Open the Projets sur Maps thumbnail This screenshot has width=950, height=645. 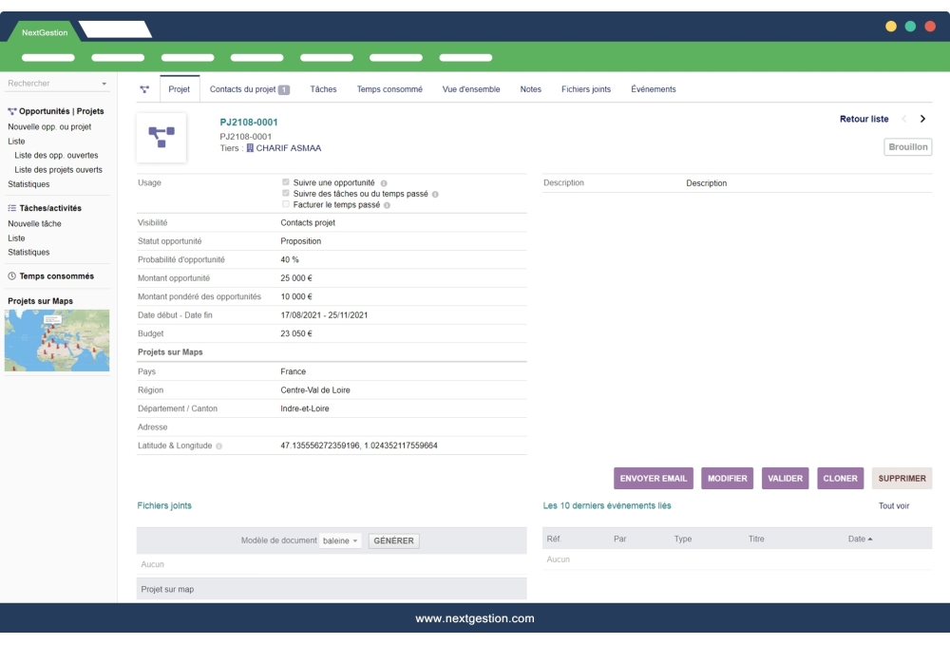point(58,344)
